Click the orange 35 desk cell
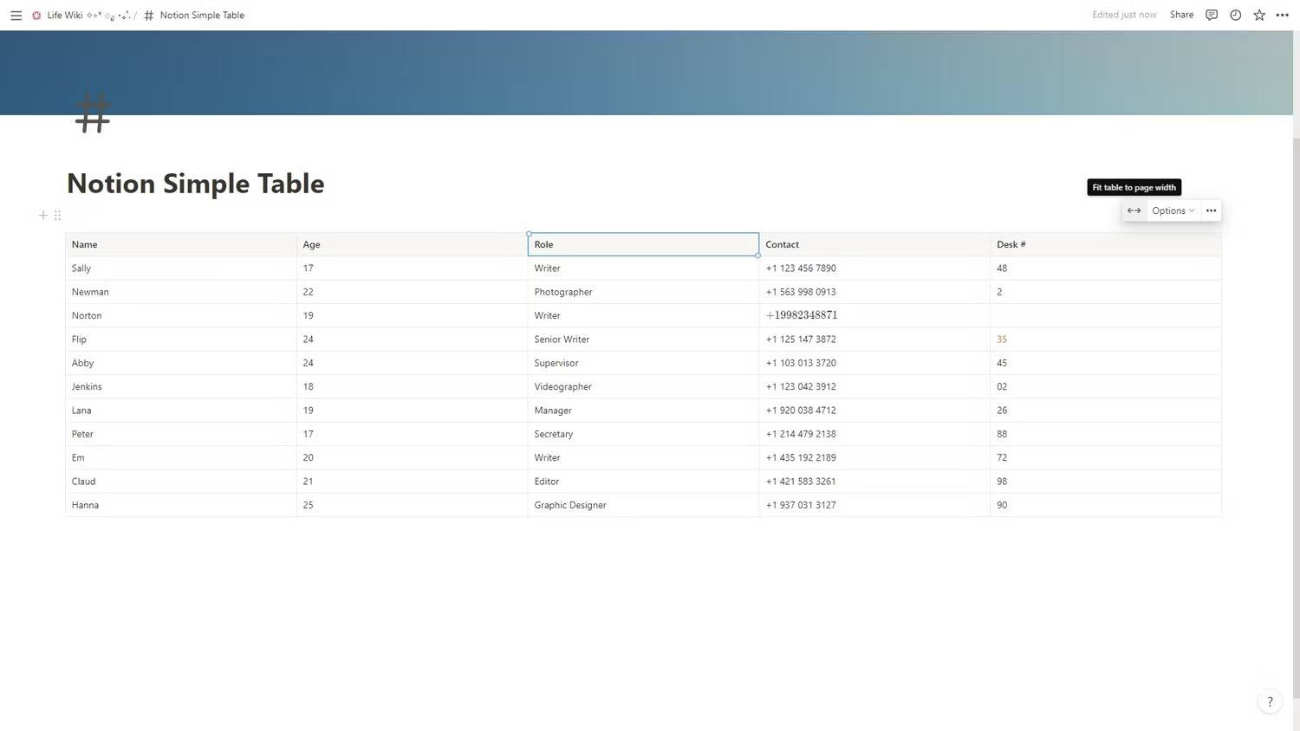Viewport: 1300px width, 731px height. [x=1002, y=340]
